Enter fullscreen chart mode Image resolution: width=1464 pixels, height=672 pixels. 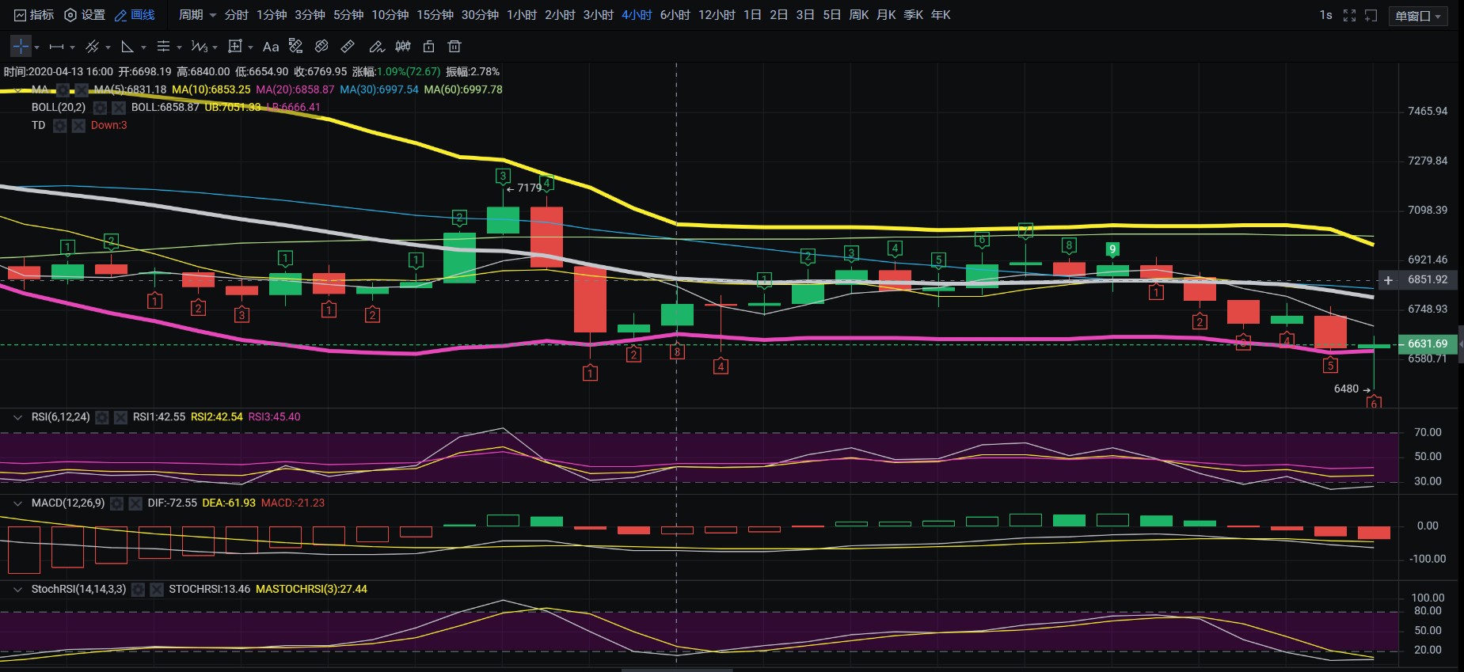1349,15
